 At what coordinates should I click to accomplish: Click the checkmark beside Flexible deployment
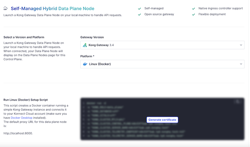pyautogui.click(x=193, y=14)
